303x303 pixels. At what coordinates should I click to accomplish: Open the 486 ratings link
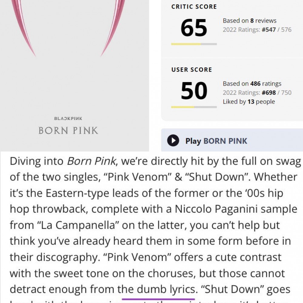click(266, 84)
